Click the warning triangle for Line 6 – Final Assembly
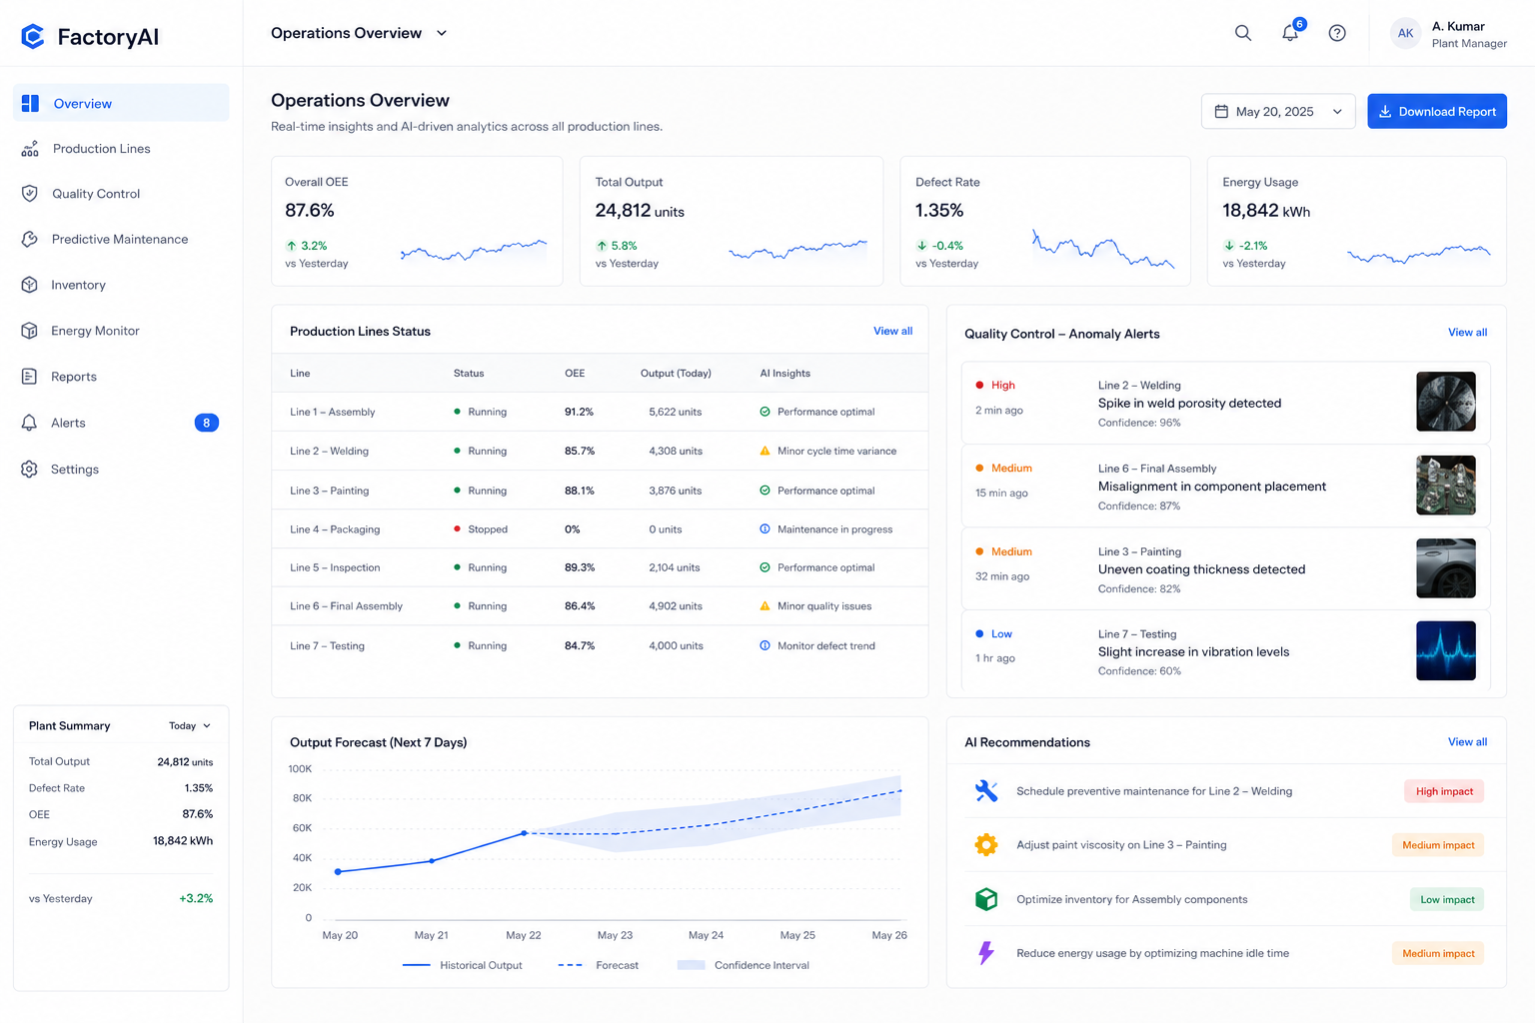This screenshot has width=1535, height=1023. pyautogui.click(x=765, y=605)
